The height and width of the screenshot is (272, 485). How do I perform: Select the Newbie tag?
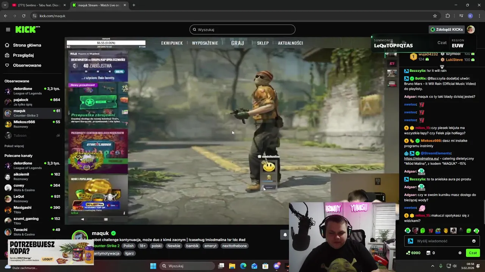click(x=174, y=246)
